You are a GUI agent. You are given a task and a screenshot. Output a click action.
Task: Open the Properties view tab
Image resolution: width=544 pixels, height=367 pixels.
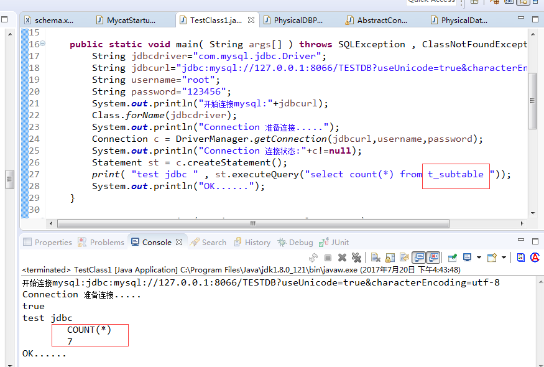47,243
